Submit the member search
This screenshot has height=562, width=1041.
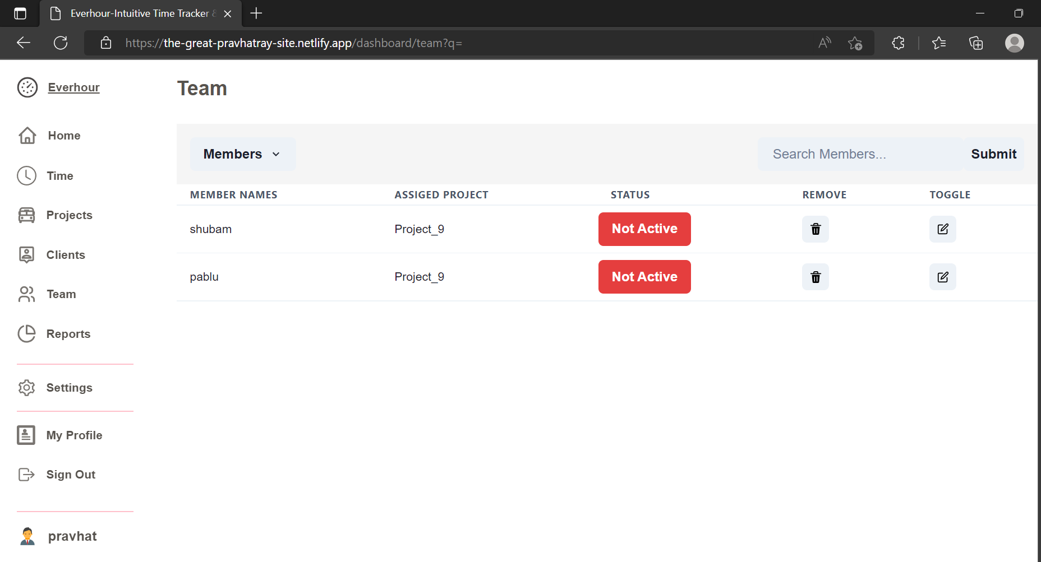(x=993, y=154)
